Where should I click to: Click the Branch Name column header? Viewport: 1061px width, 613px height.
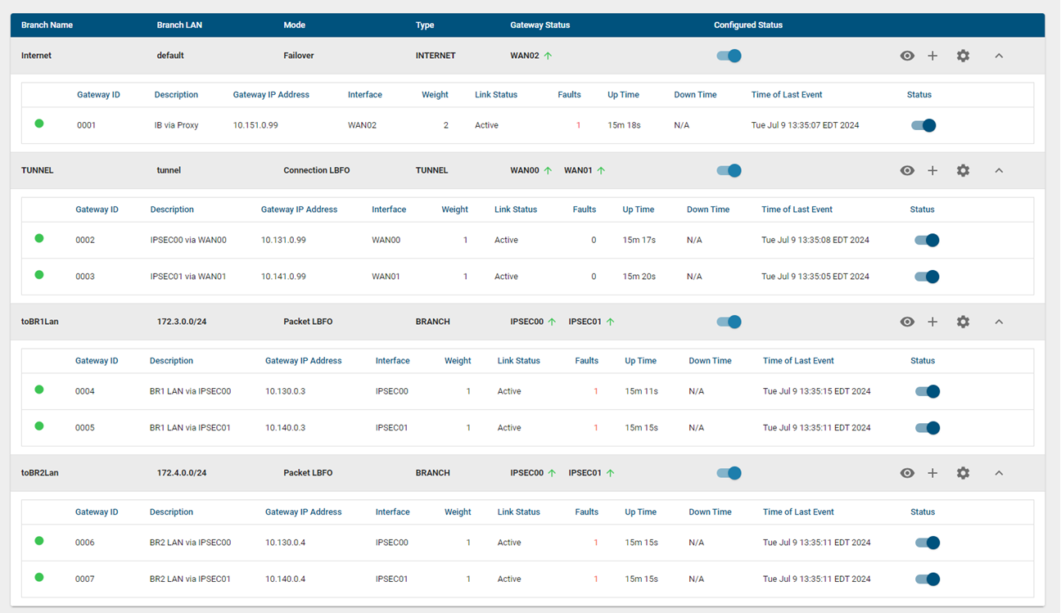pyautogui.click(x=47, y=25)
